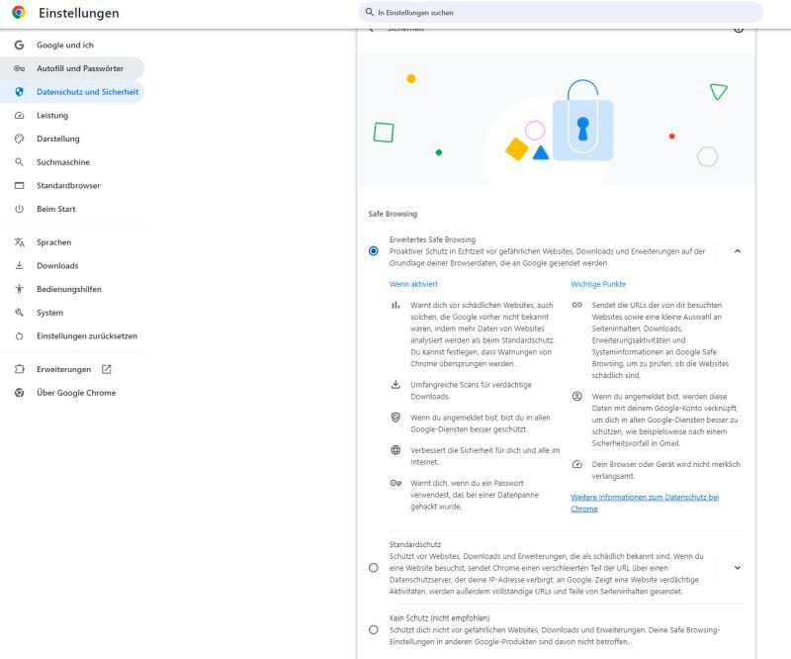Image resolution: width=791 pixels, height=659 pixels.
Task: Click the bar chart icon beside harmful websites warning
Action: click(x=395, y=305)
